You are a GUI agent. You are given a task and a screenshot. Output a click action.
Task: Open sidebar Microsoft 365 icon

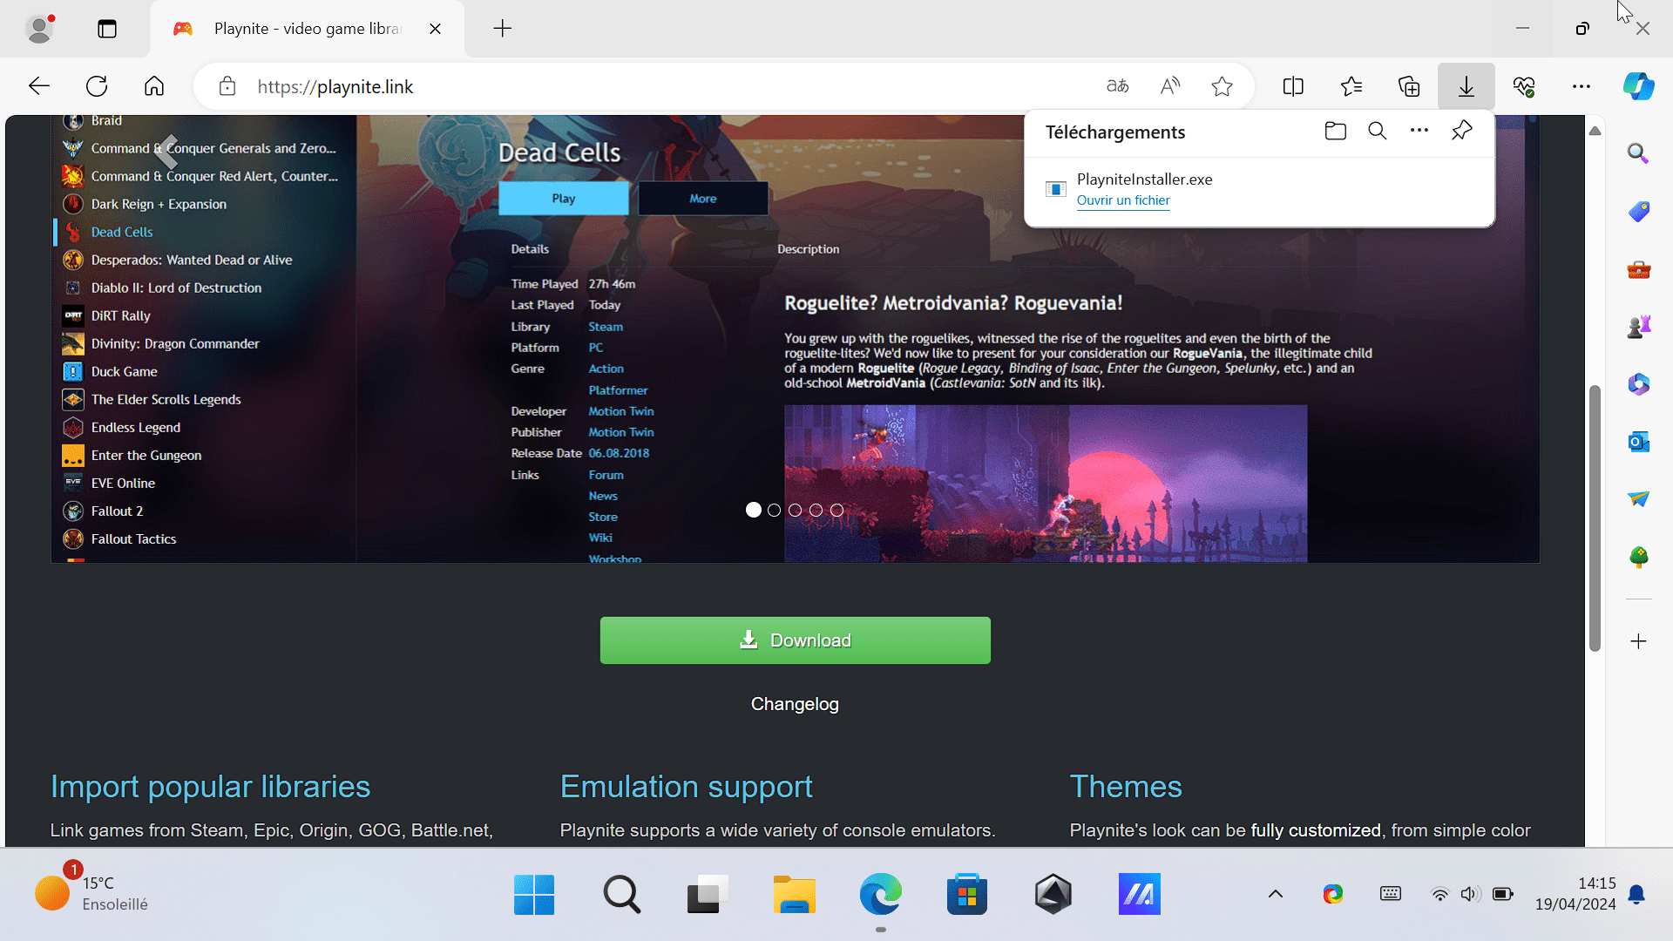click(x=1639, y=384)
